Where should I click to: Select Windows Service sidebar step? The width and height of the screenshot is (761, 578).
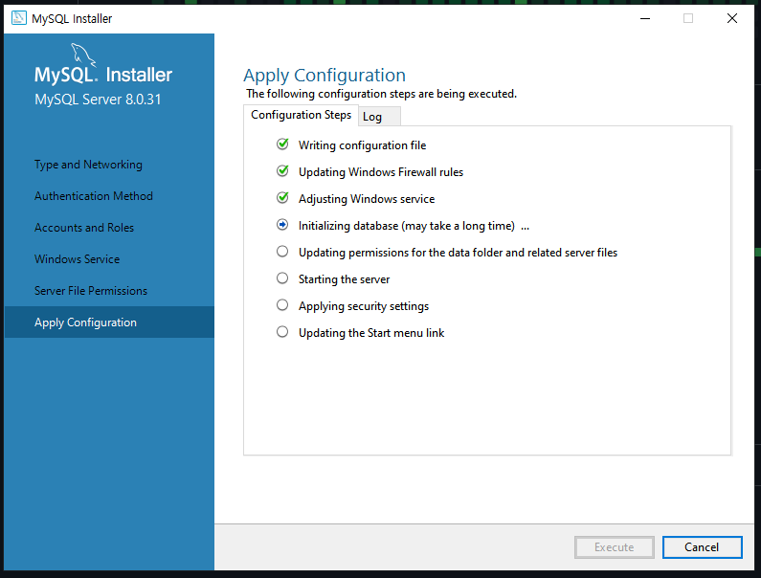(78, 259)
